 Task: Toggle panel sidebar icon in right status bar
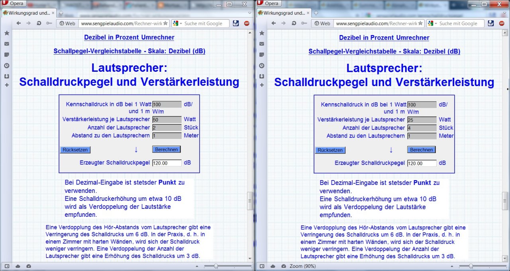click(262, 266)
